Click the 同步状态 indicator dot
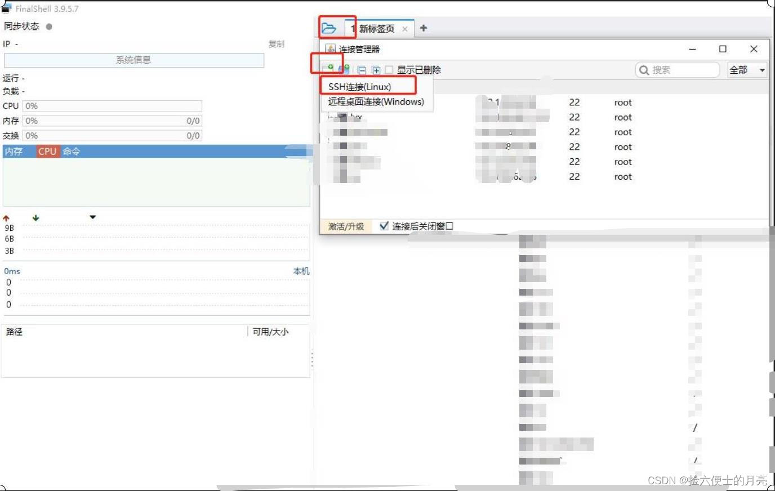Image resolution: width=775 pixels, height=491 pixels. click(x=49, y=26)
